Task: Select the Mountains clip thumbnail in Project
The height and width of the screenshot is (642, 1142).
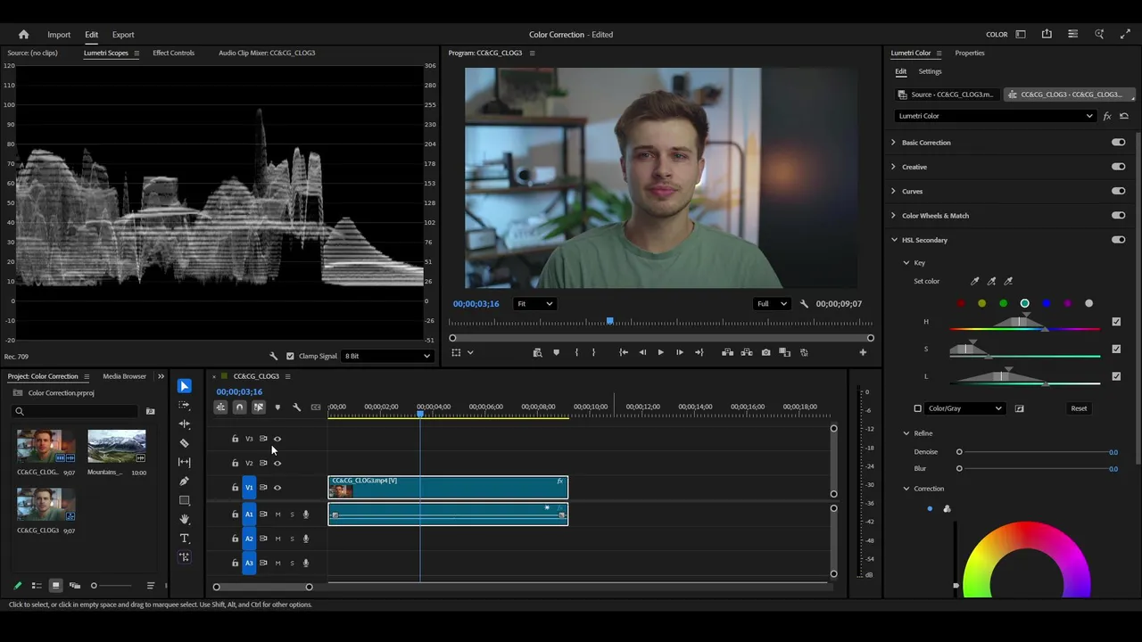Action: pos(116,446)
